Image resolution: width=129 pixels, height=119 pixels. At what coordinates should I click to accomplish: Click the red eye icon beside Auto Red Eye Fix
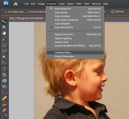[51, 27]
